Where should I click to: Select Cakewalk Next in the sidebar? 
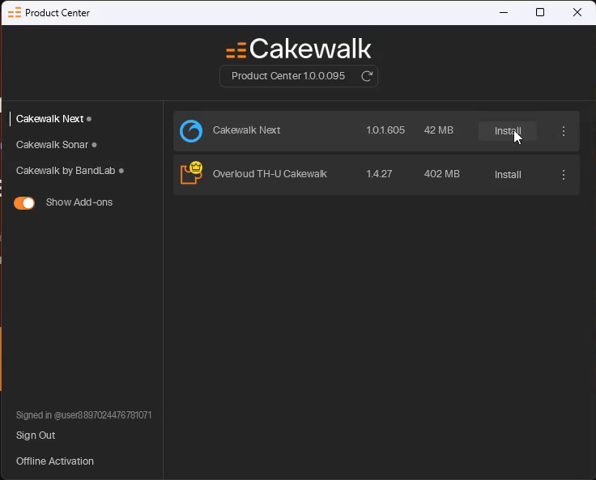(x=49, y=119)
